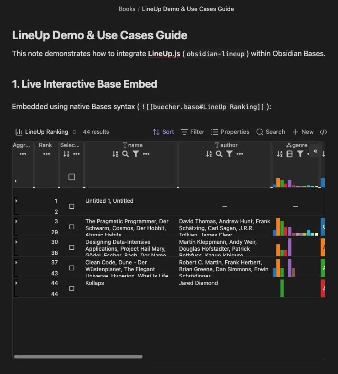Click the genre histogram in the header

296,183
